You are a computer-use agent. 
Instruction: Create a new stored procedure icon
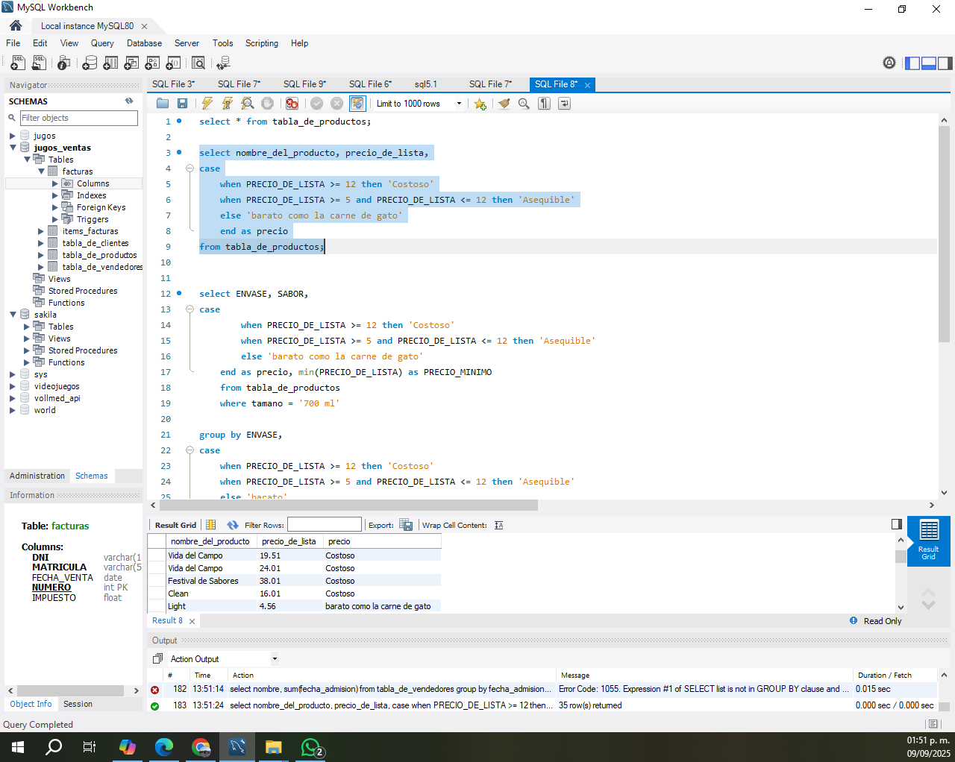[152, 63]
